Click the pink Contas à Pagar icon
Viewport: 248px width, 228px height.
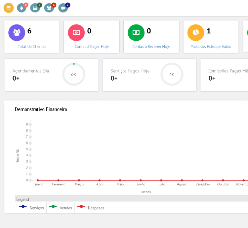pyautogui.click(x=76, y=32)
